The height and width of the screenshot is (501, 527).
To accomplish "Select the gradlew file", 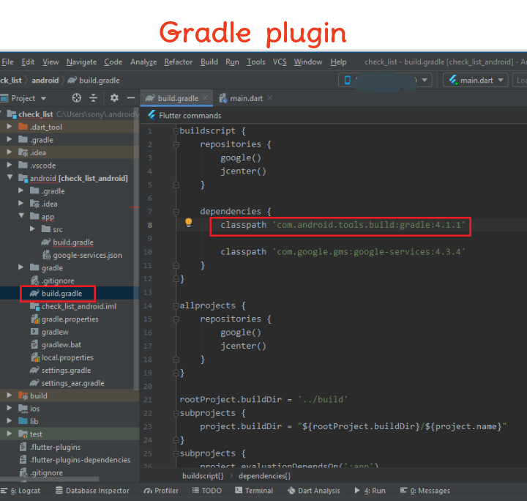I will coord(55,332).
